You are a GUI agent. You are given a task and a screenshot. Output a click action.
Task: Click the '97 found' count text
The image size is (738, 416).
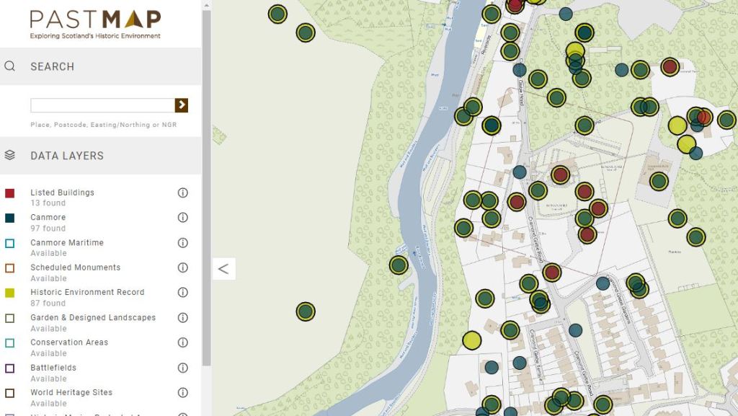tap(48, 229)
